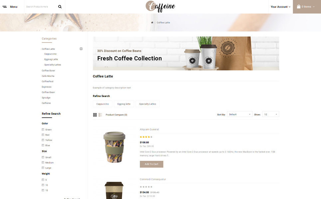Click the Caffeine logo
The width and height of the screenshot is (321, 199).
point(160,7)
